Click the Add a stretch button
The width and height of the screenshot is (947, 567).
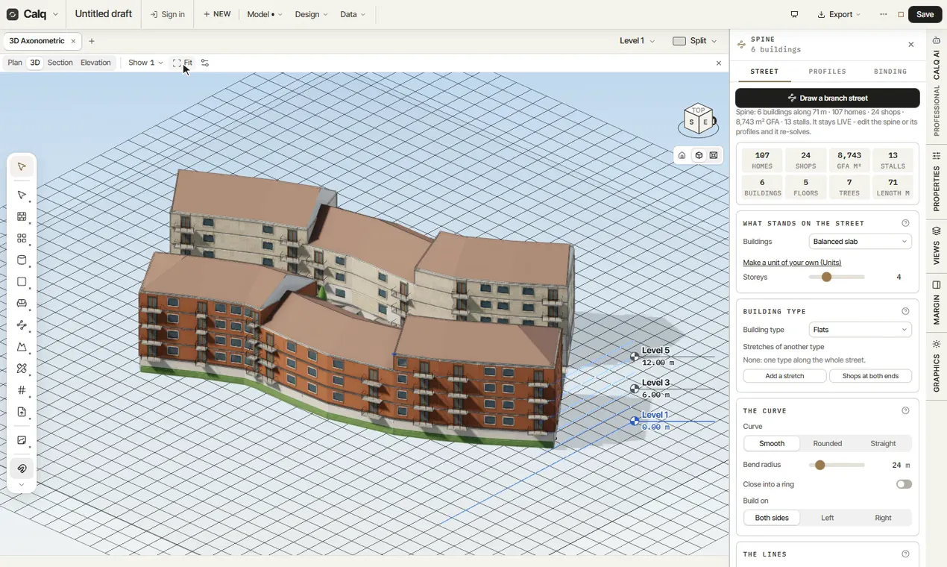(x=784, y=376)
